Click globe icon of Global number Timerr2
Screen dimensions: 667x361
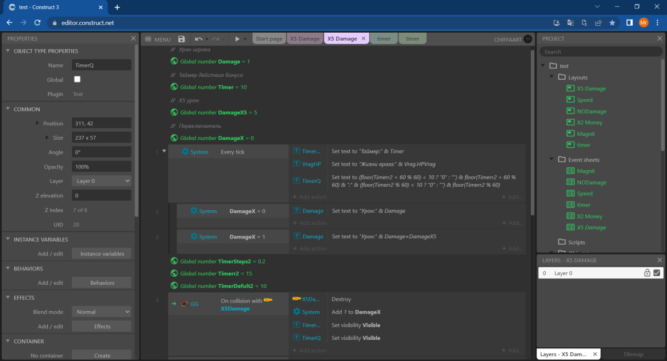coord(174,273)
